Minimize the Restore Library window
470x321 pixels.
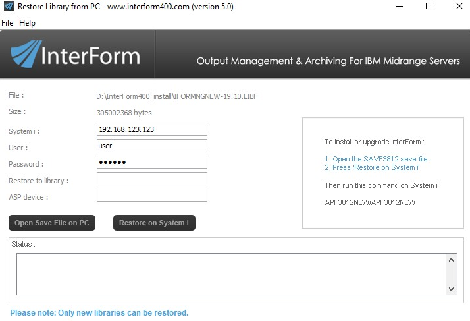pos(400,7)
